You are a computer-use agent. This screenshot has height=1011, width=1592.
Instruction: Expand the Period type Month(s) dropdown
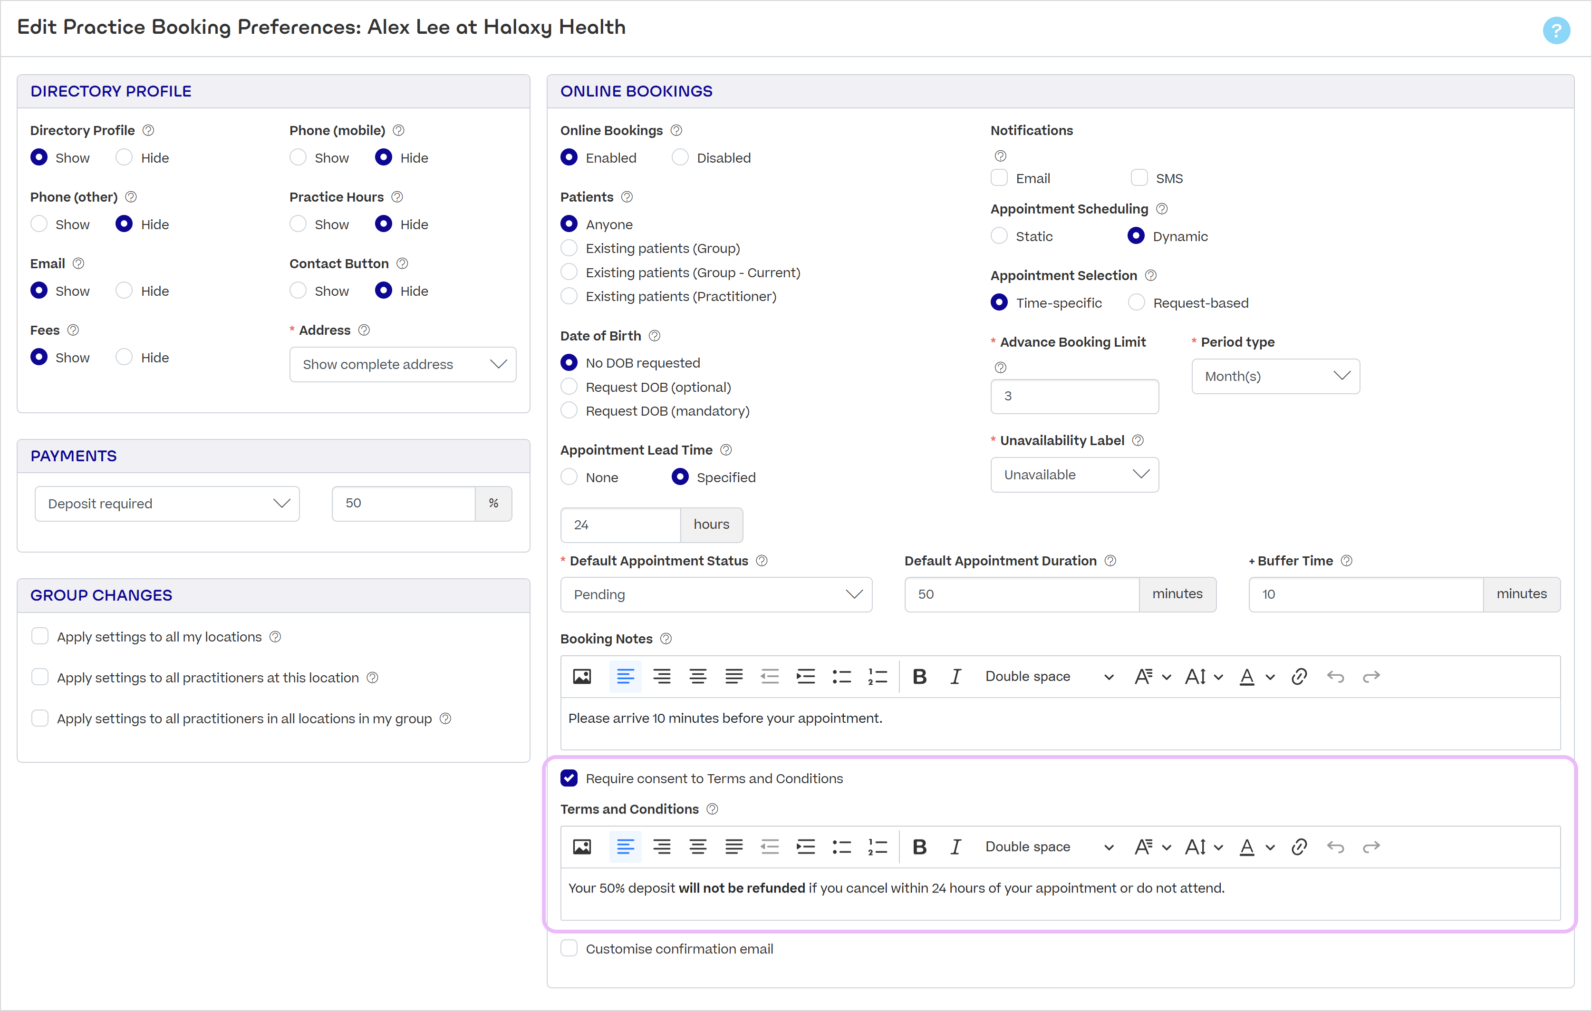[1275, 376]
